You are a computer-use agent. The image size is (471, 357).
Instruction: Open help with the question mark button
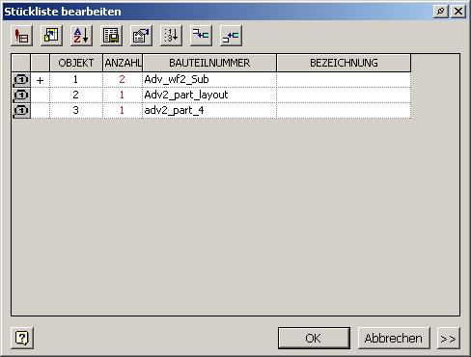coord(22,338)
